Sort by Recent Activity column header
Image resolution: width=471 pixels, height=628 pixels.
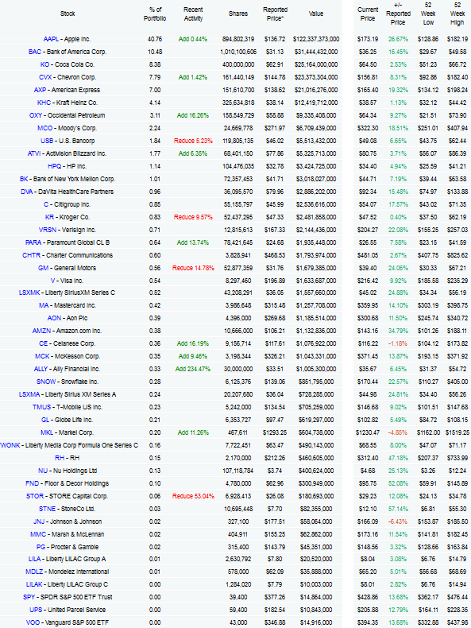coord(193,14)
